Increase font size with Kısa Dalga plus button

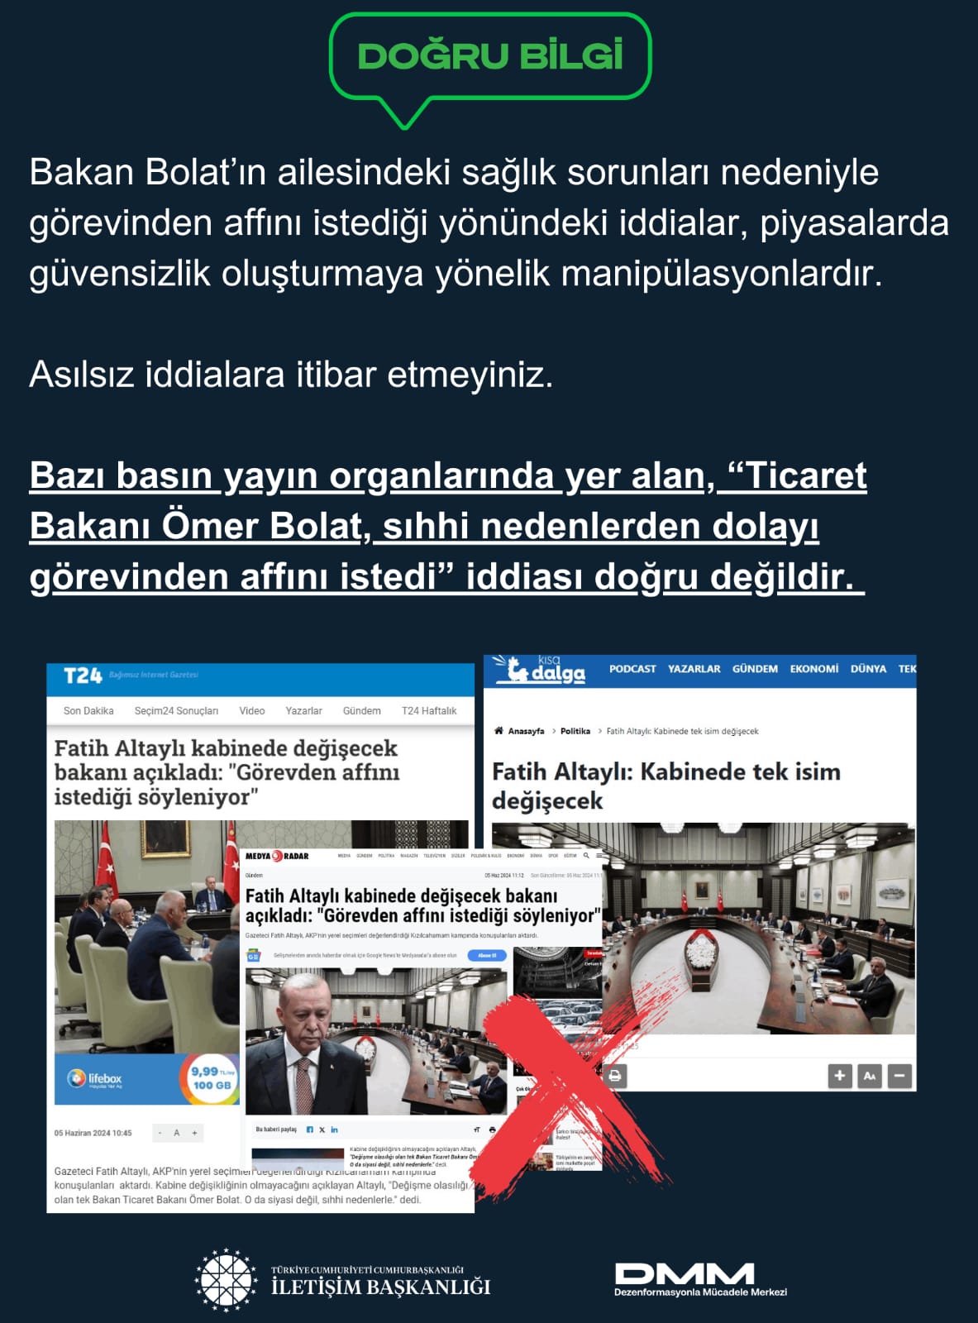840,1076
